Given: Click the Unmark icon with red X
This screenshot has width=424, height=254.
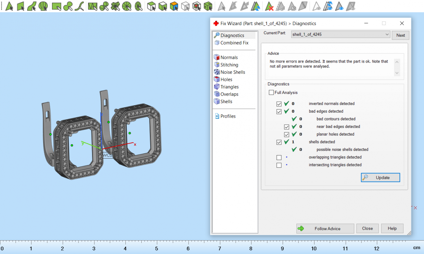Looking at the screenshot, I should pos(270,6).
